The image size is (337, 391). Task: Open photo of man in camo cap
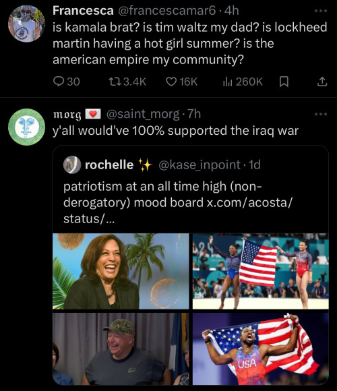121,349
